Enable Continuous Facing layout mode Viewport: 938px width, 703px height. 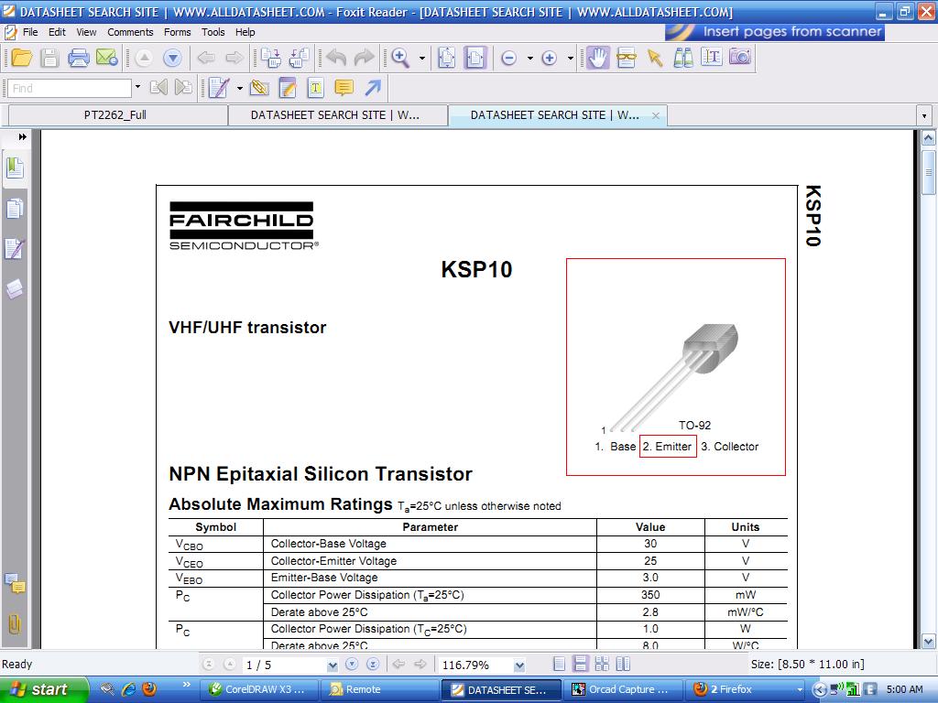[x=601, y=665]
